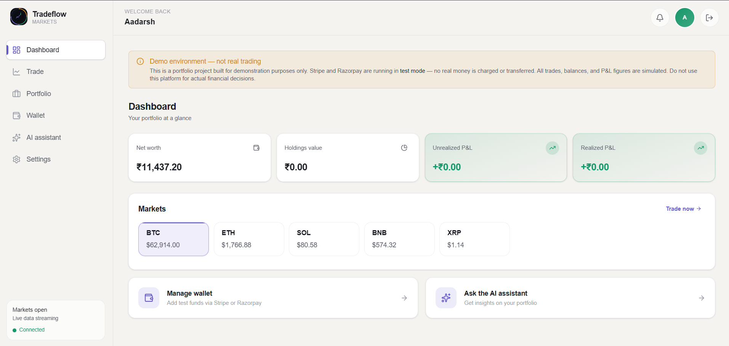Click the logout icon in header
The image size is (729, 346).
(x=709, y=18)
